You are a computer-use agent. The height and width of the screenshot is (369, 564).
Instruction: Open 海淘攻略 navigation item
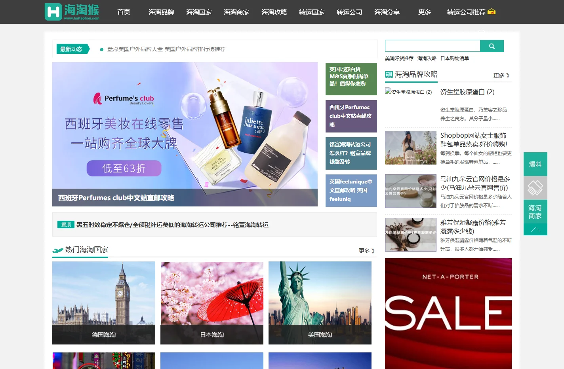point(274,12)
